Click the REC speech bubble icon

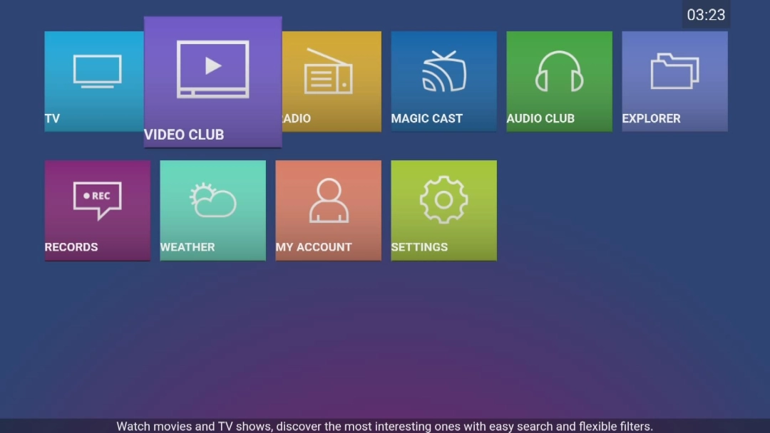coord(97,200)
